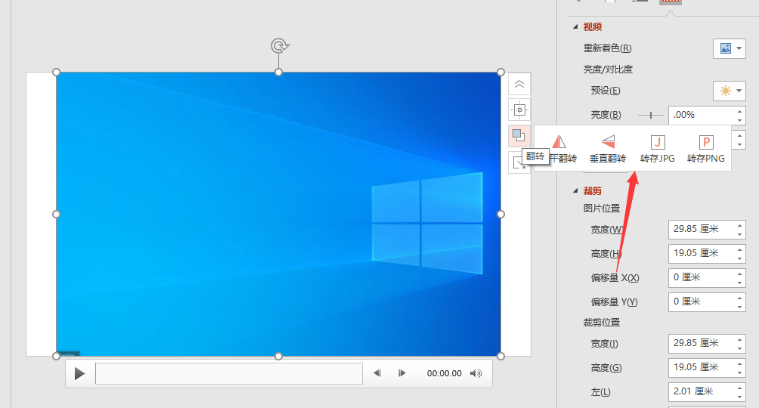The height and width of the screenshot is (408, 759).
Task: Decrease brightness with the down arrow
Action: [x=739, y=120]
